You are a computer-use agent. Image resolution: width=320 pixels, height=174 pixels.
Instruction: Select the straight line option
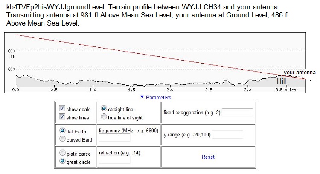click(x=103, y=110)
